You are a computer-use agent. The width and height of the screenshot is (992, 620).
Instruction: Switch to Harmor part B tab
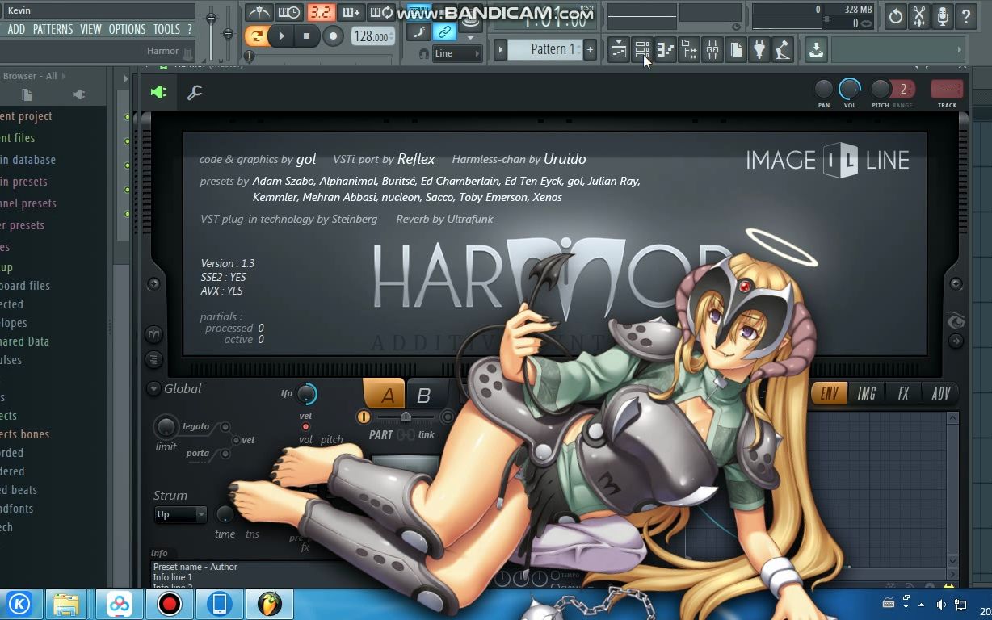coord(424,394)
